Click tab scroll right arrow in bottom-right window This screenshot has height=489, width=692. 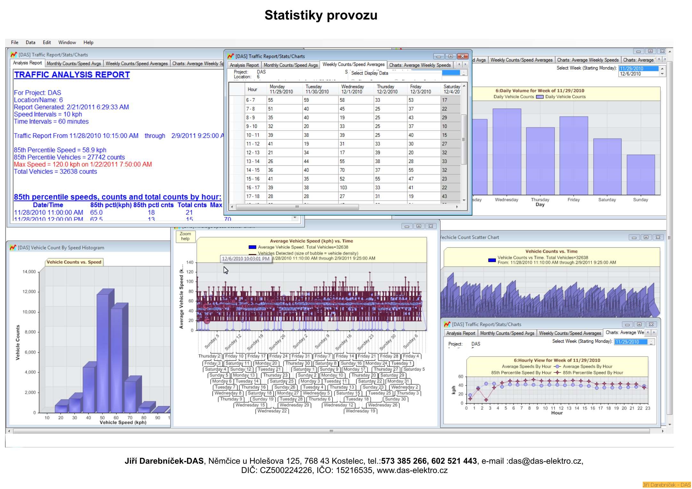(654, 333)
